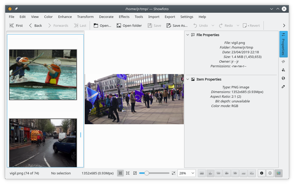Click the Colors paint bucket sidebar icon
This screenshot has height=184, width=294.
283,70
